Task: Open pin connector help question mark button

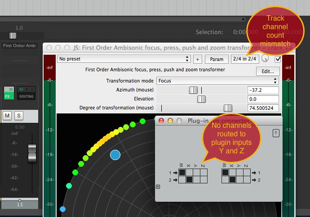Action: [276, 133]
